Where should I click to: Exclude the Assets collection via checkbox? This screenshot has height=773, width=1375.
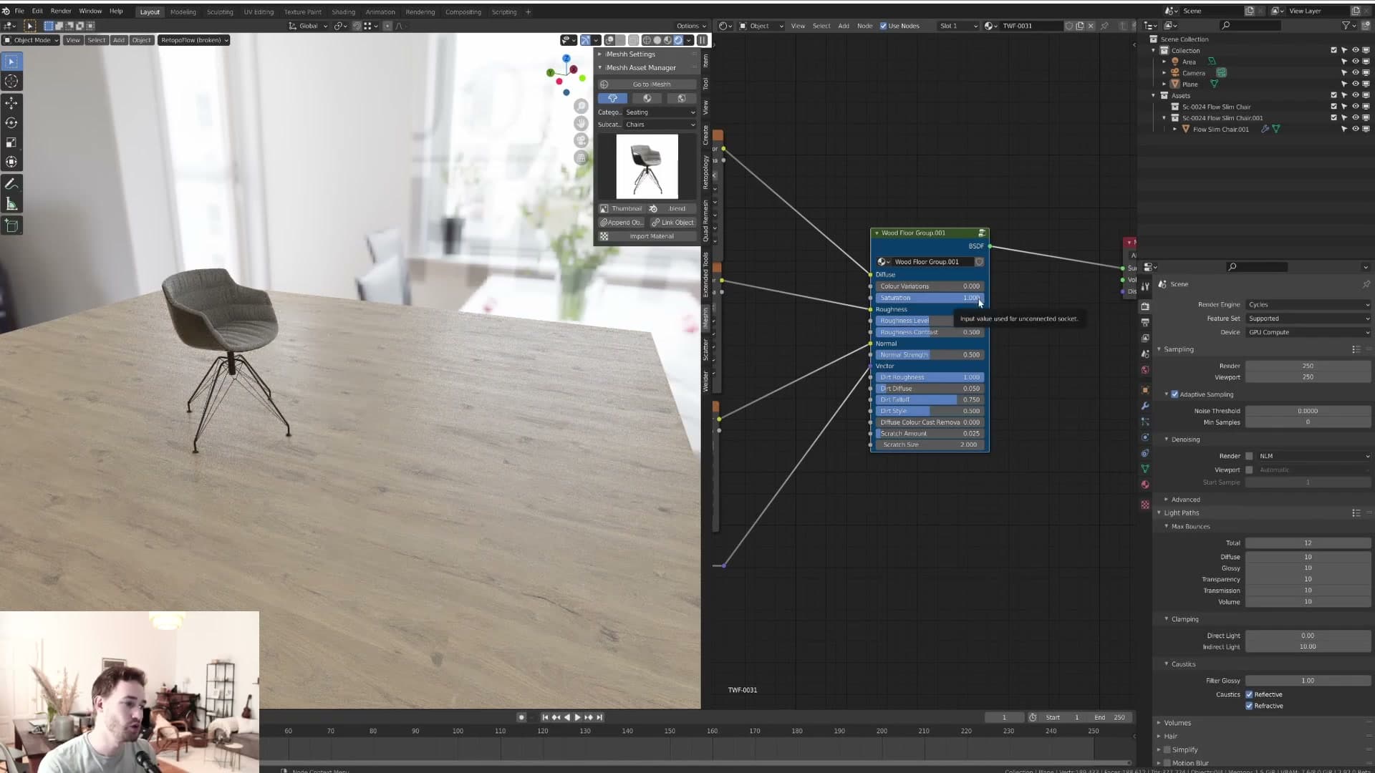[1333, 95]
